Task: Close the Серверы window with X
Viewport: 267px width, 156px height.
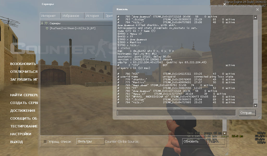Action: coord(224,4)
